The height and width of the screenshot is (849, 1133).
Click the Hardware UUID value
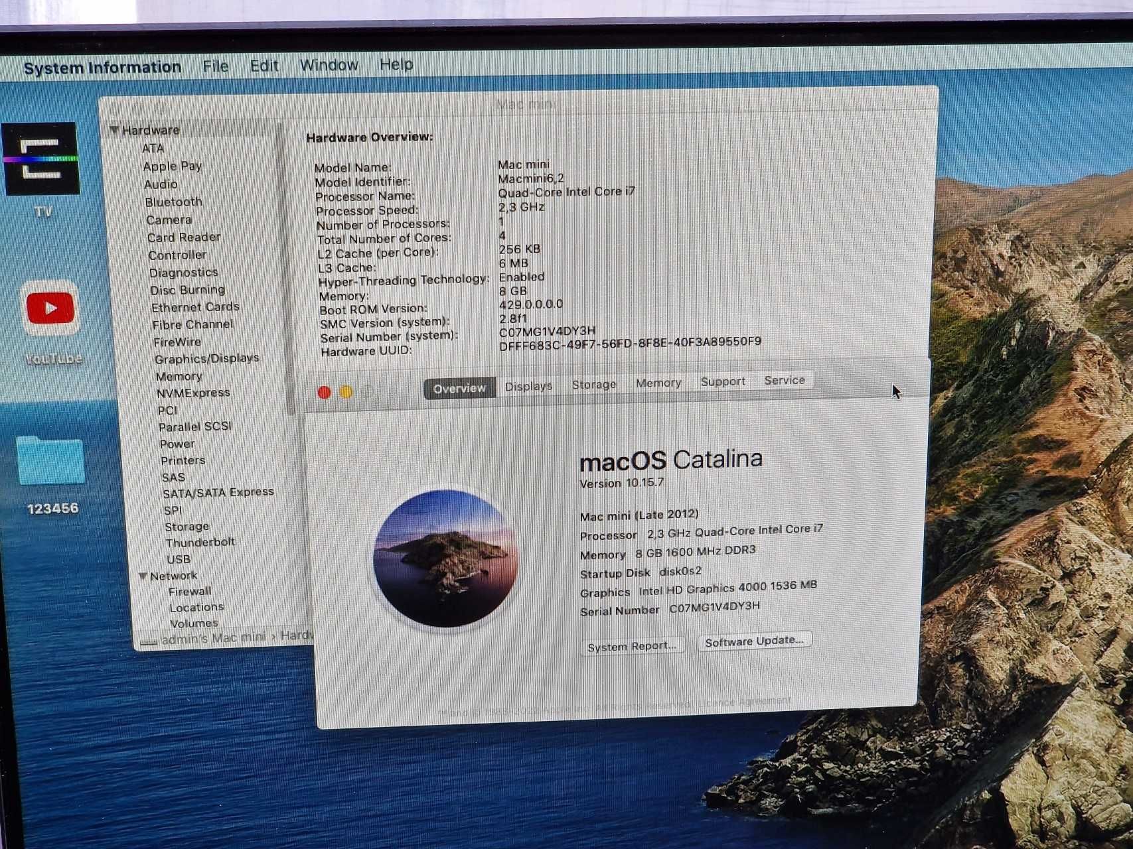tap(631, 343)
